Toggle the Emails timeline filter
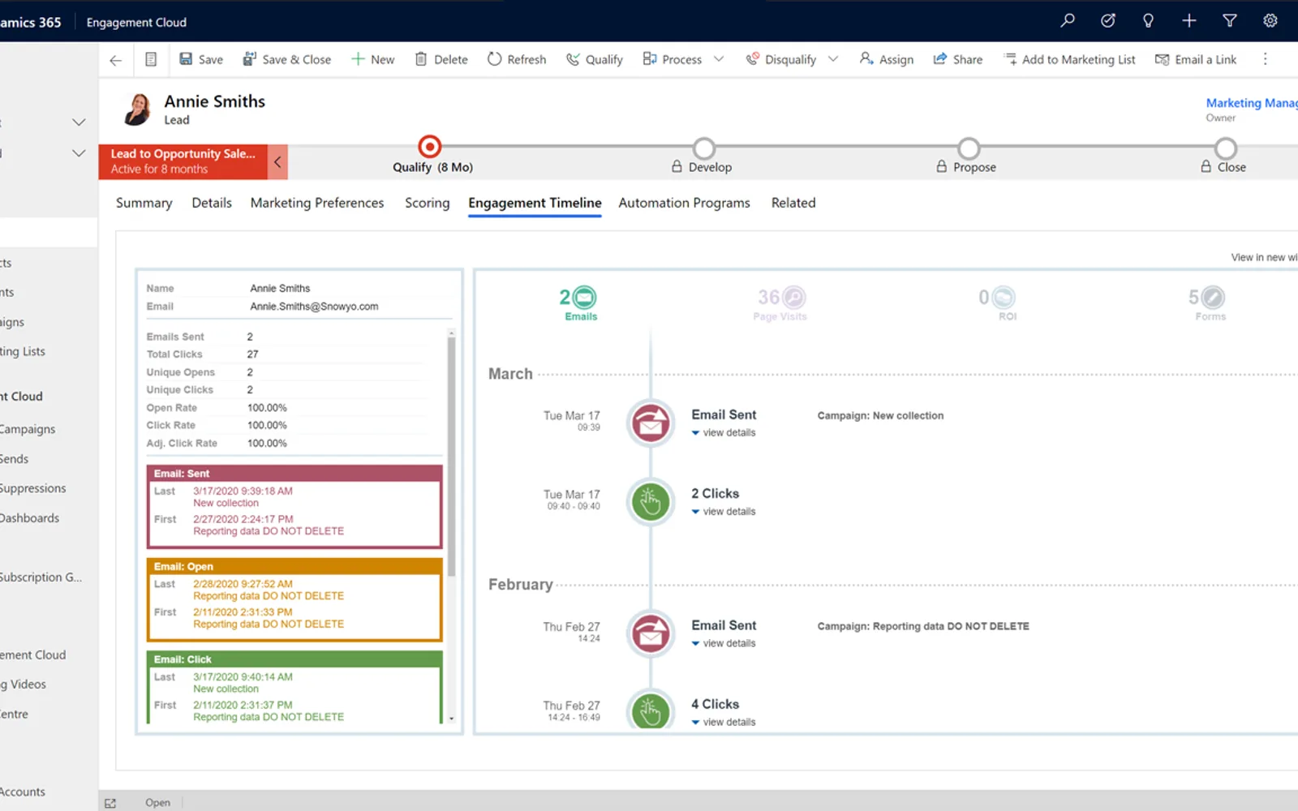 (580, 304)
